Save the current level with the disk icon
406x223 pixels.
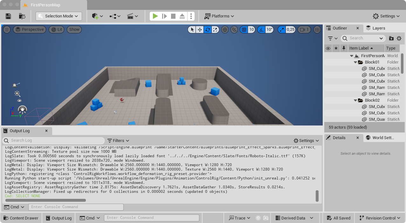click(x=9, y=16)
